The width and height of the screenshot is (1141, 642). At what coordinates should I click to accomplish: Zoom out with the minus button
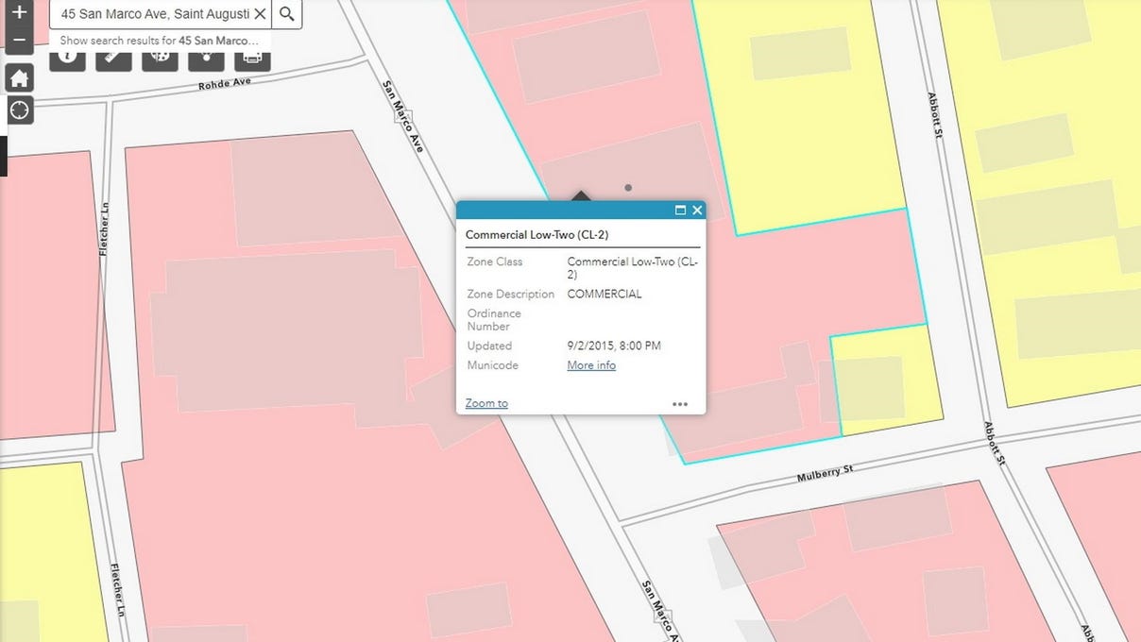pyautogui.click(x=19, y=40)
